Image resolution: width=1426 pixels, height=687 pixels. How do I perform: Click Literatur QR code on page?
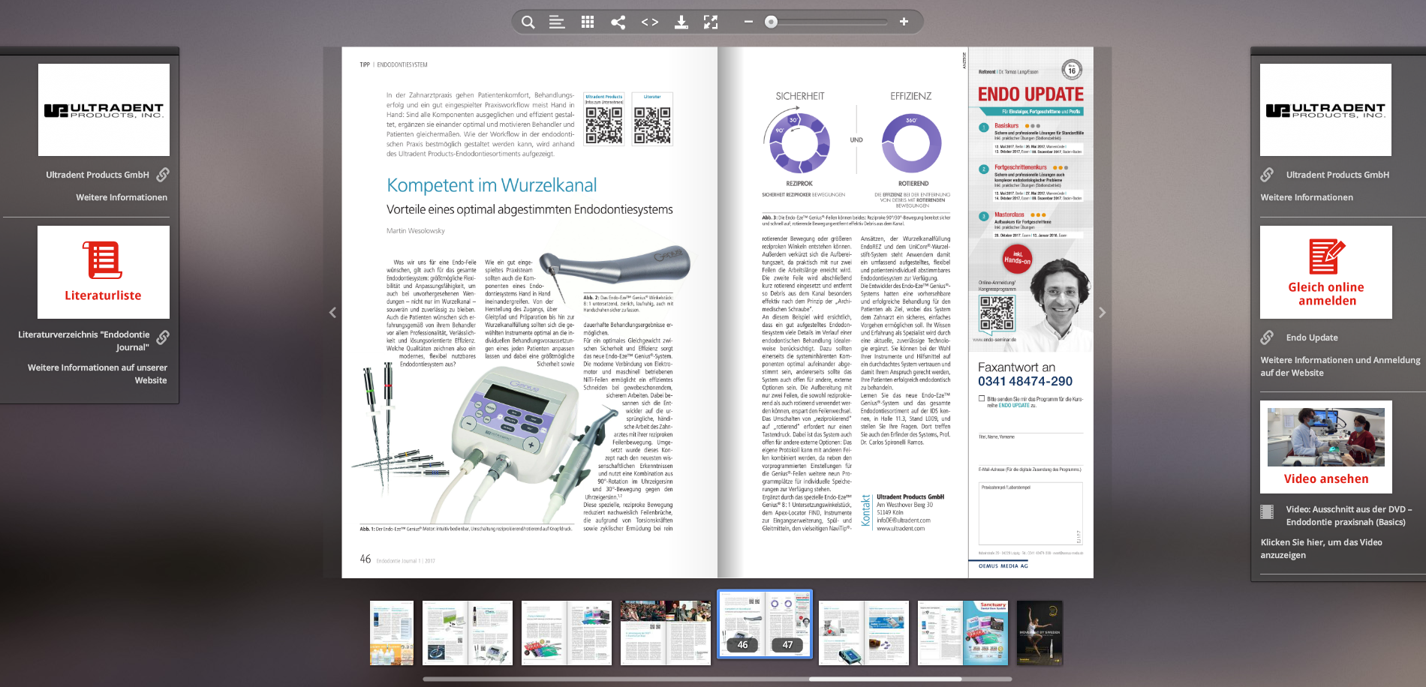click(x=652, y=124)
